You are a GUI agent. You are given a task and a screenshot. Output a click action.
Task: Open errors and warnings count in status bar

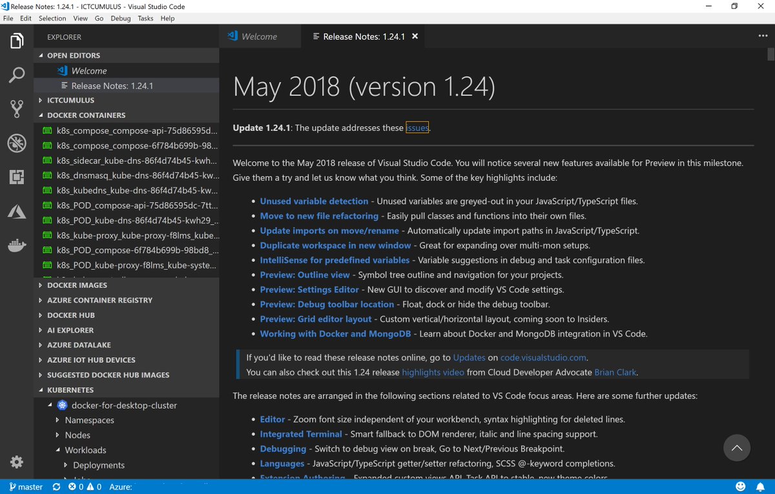(x=85, y=487)
